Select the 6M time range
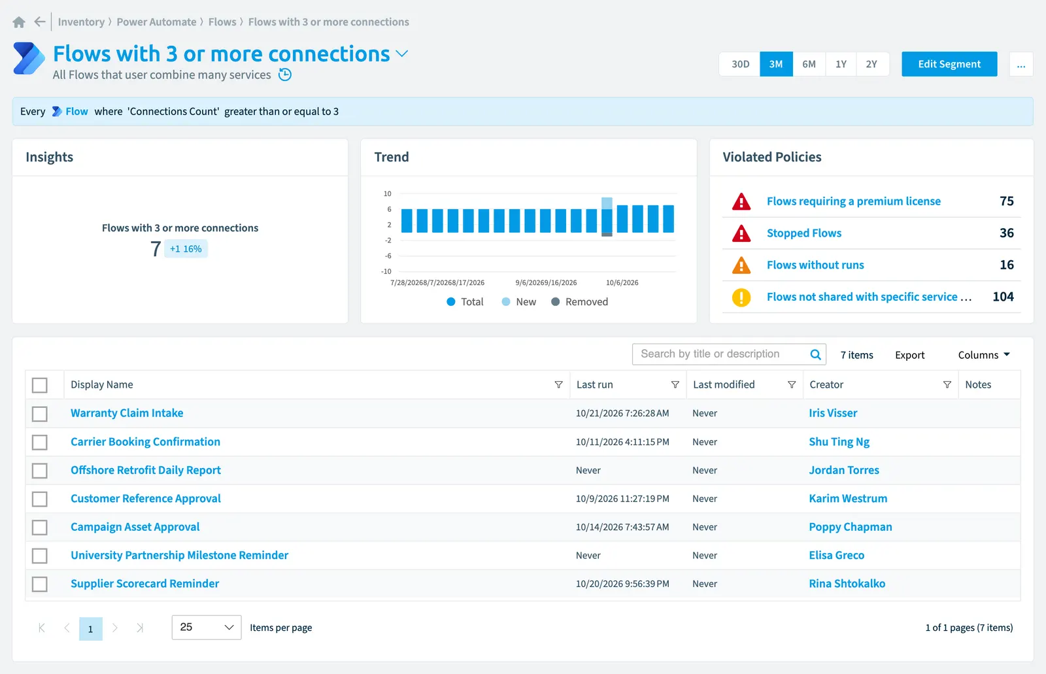1046x674 pixels. pyautogui.click(x=809, y=64)
